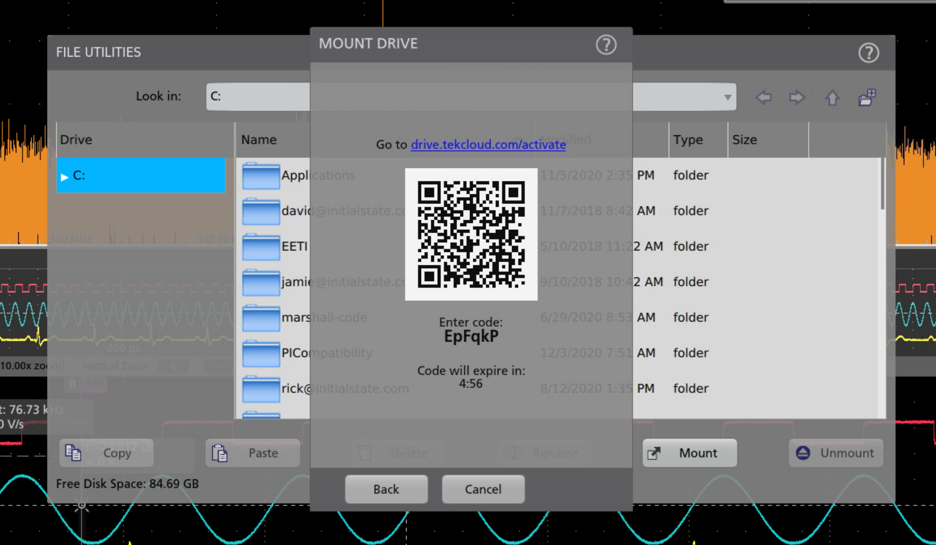Cancel the Mount Drive dialog
Screen dimensions: 936x545
(x=483, y=489)
